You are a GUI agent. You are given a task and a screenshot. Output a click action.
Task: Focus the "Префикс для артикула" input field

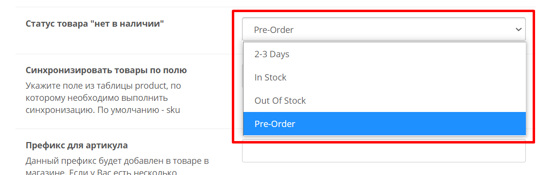pyautogui.click(x=383, y=151)
